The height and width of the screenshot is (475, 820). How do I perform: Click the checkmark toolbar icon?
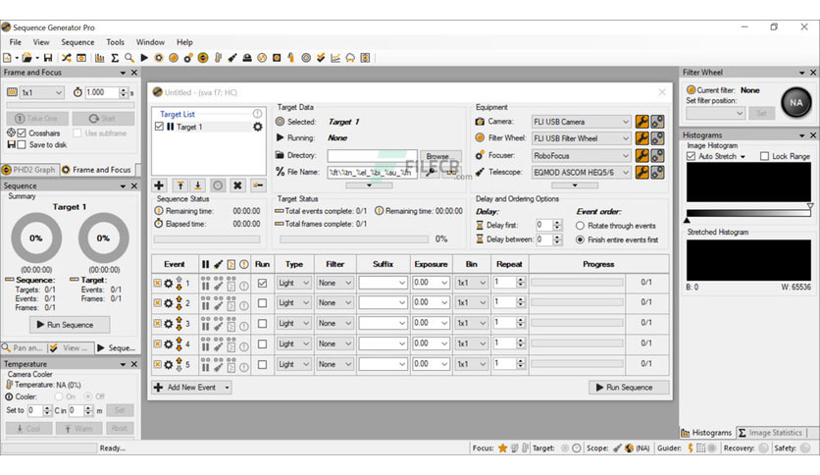(321, 58)
